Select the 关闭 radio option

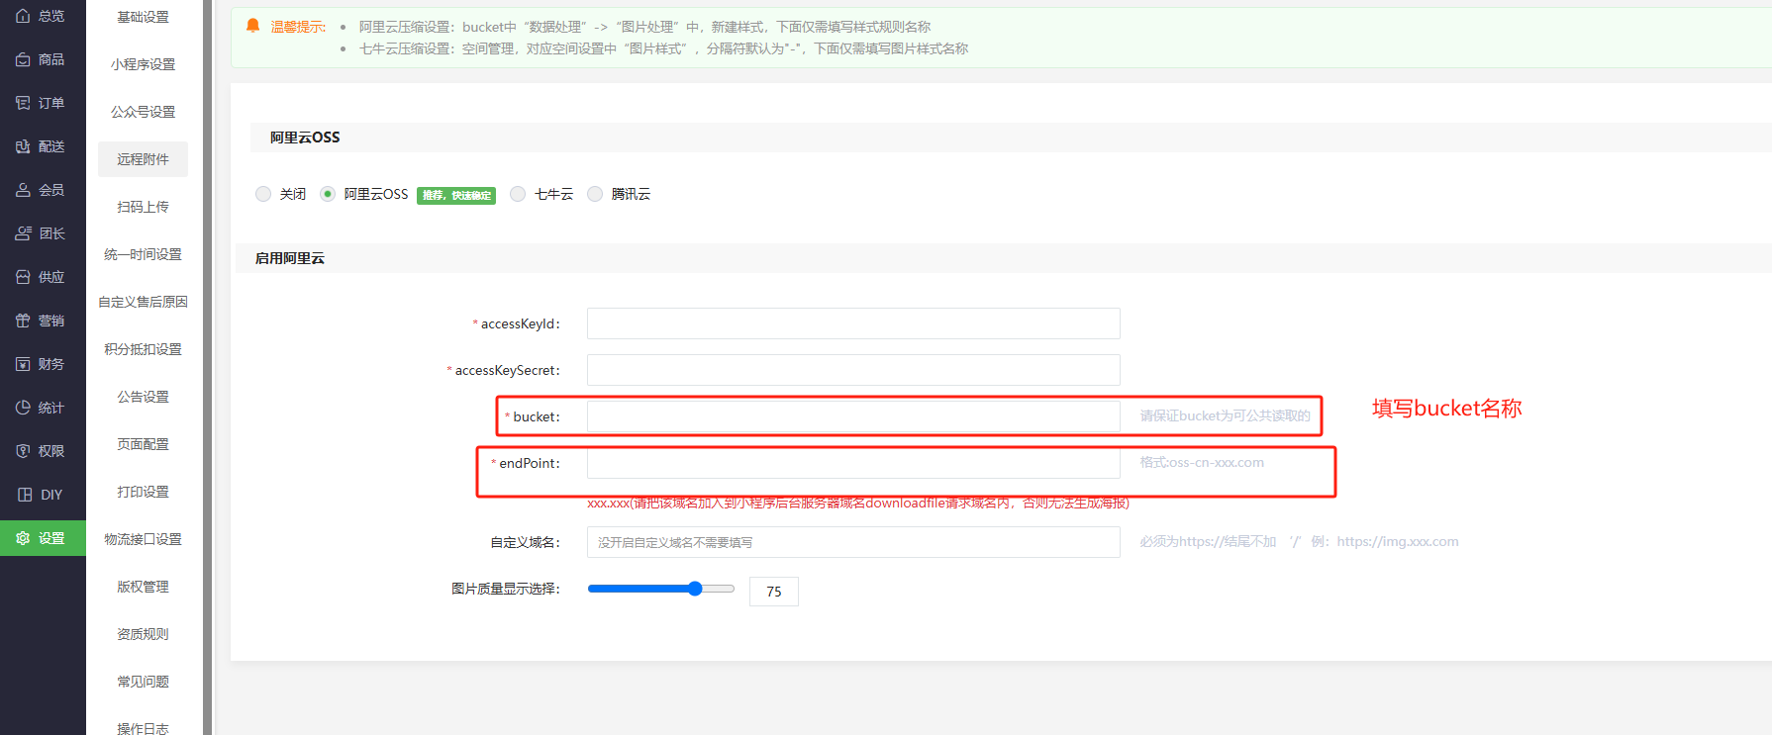coord(263,194)
